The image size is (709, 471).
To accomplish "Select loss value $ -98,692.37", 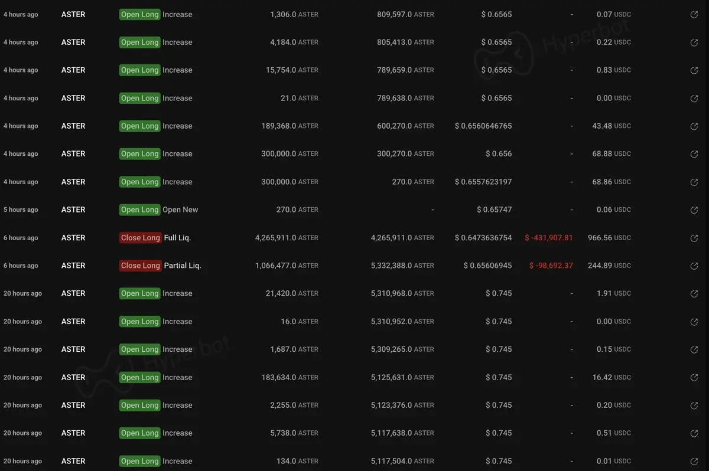I will [x=551, y=266].
